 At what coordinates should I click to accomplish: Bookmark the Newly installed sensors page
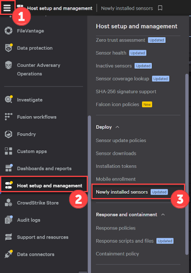coord(160,8)
